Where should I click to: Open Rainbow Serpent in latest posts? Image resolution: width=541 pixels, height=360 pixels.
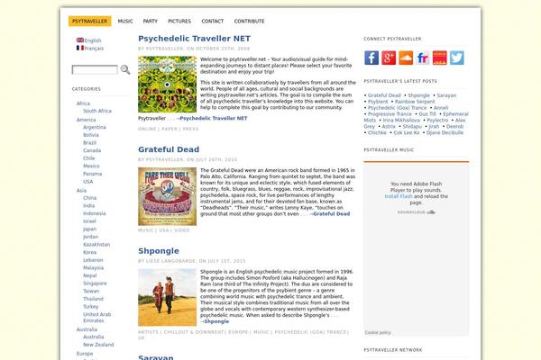tap(415, 102)
